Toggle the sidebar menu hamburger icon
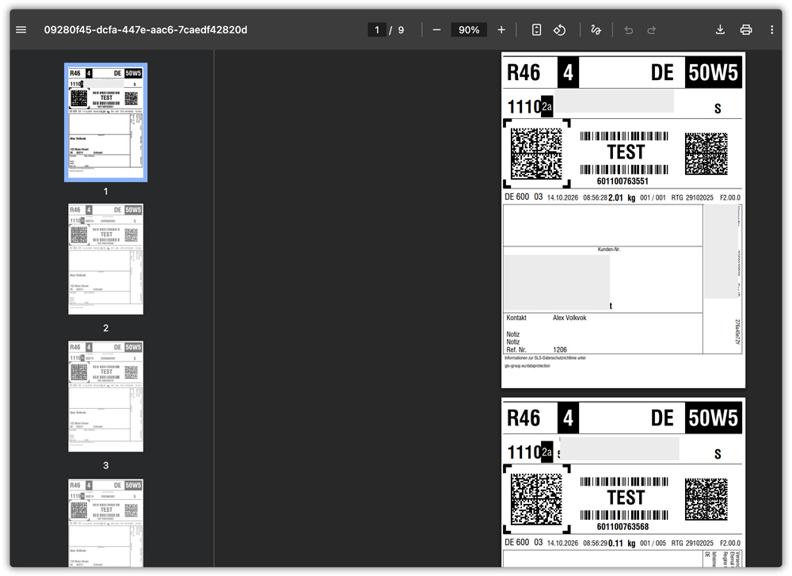 [x=21, y=30]
